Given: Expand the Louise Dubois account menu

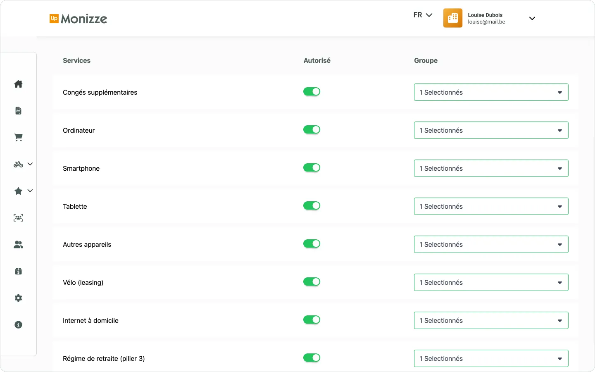Looking at the screenshot, I should click(x=532, y=18).
